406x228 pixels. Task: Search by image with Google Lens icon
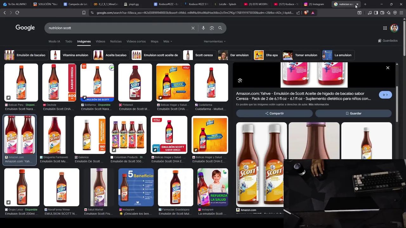(x=212, y=28)
